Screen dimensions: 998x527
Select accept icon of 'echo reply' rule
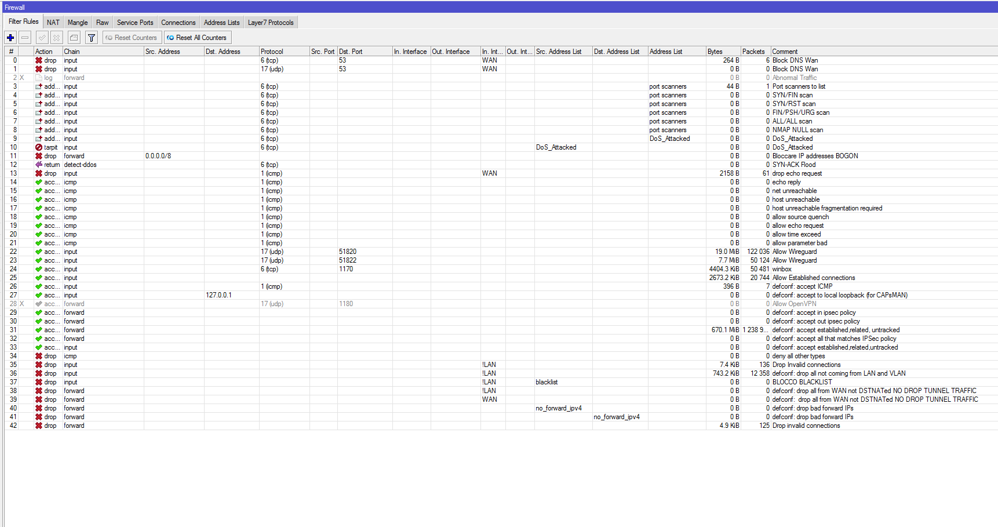click(39, 182)
